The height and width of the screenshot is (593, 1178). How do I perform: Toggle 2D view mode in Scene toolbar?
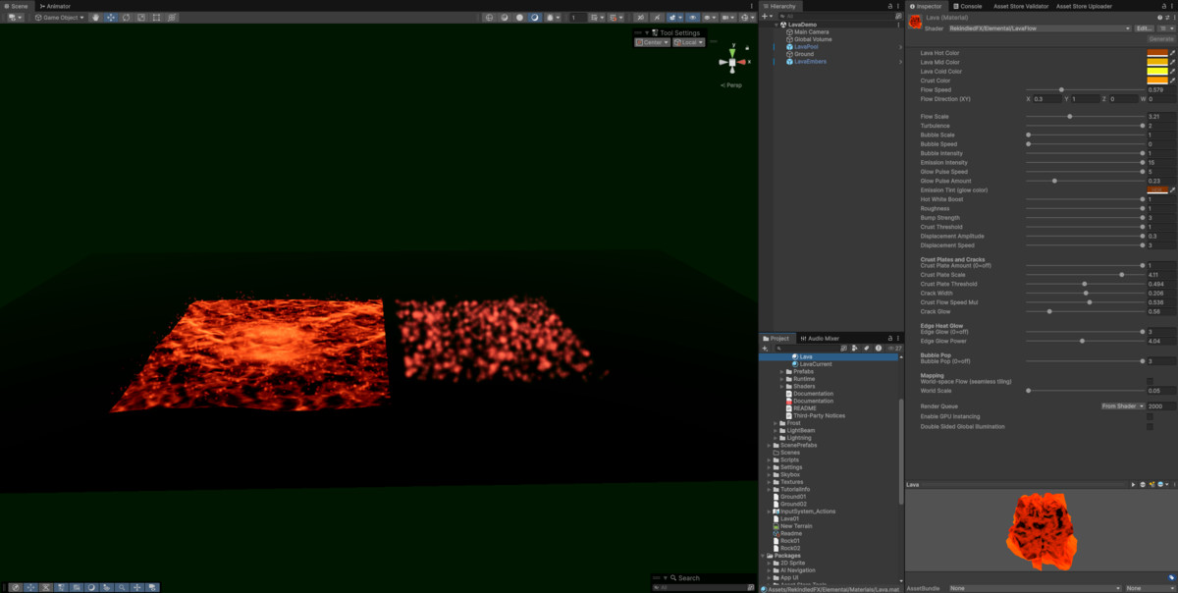(640, 18)
